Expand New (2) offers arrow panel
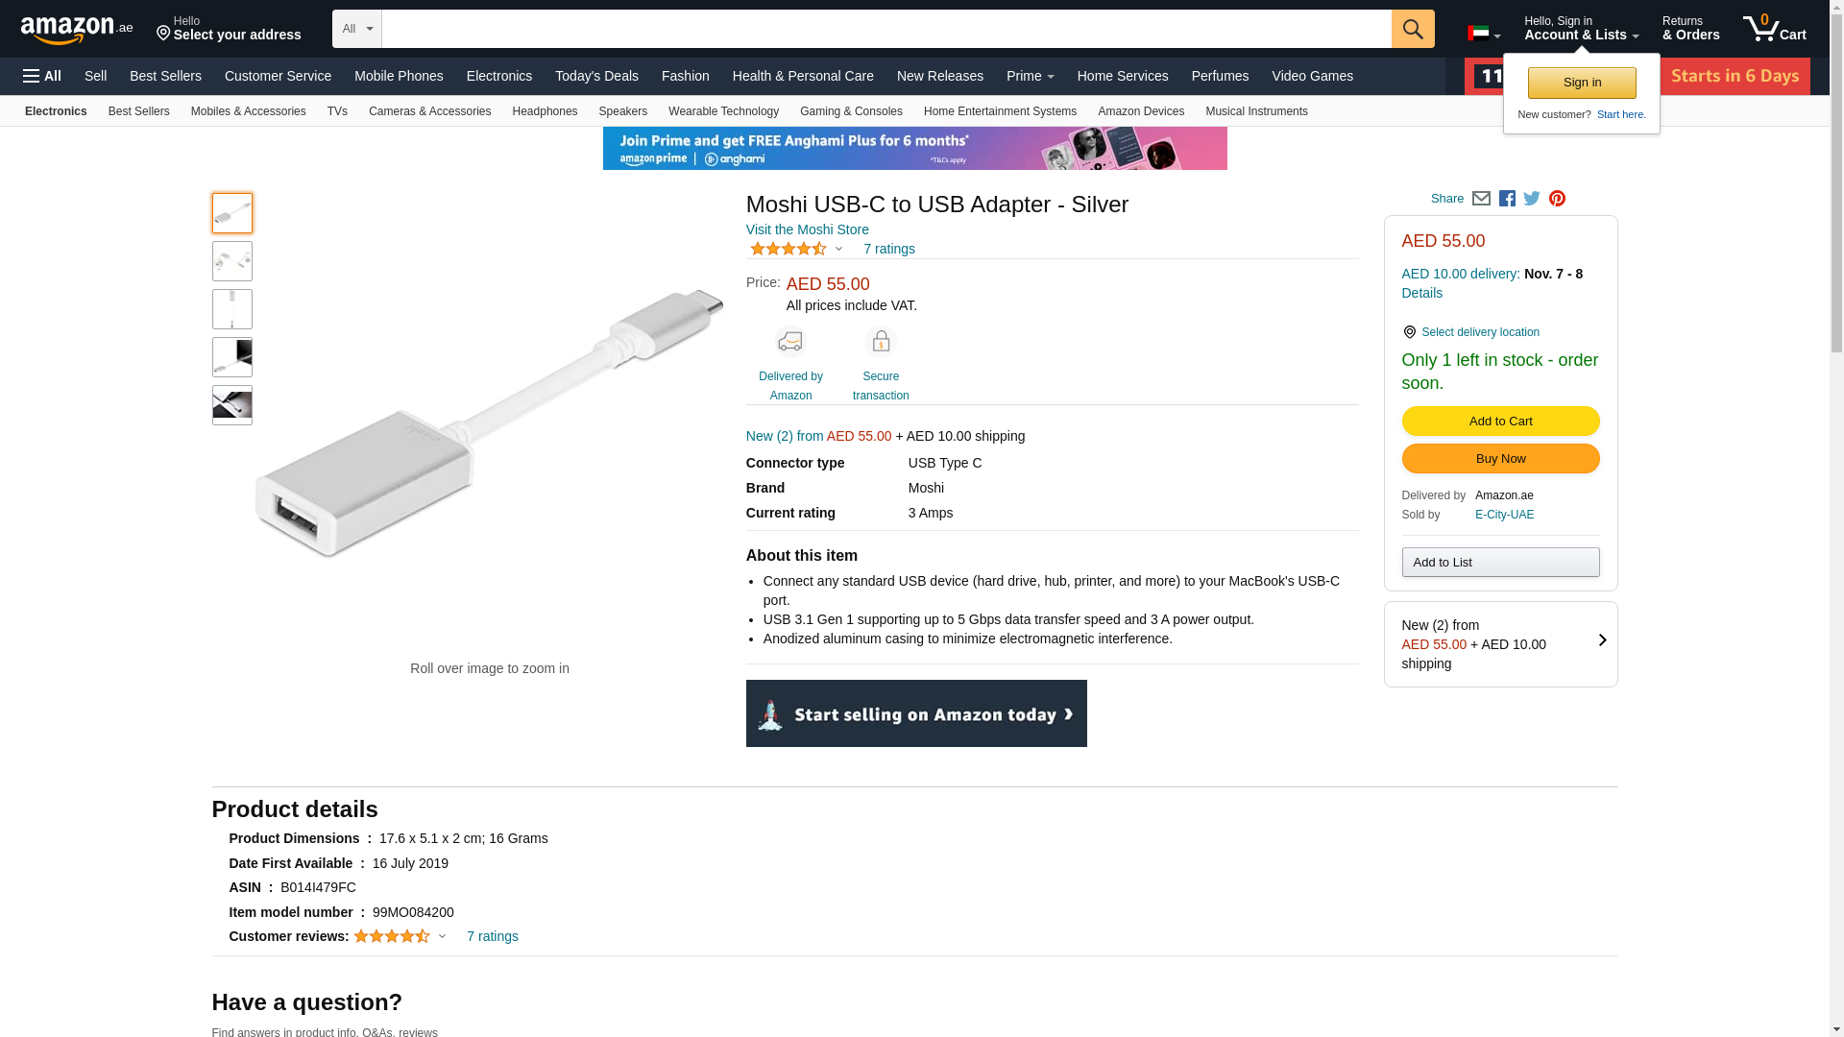Image resolution: width=1844 pixels, height=1037 pixels. pos(1601,640)
